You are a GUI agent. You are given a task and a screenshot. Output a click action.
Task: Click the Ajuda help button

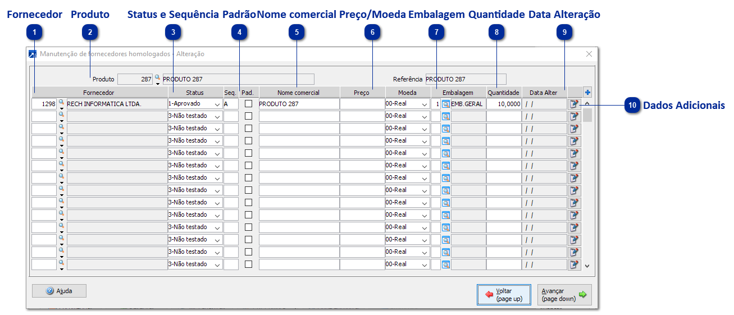(x=59, y=291)
